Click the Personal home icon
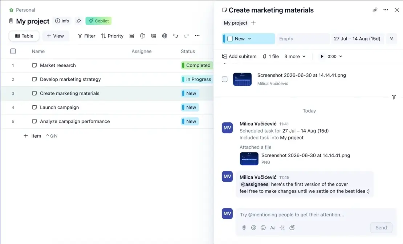Viewport: 403px width, 244px height. (x=11, y=10)
